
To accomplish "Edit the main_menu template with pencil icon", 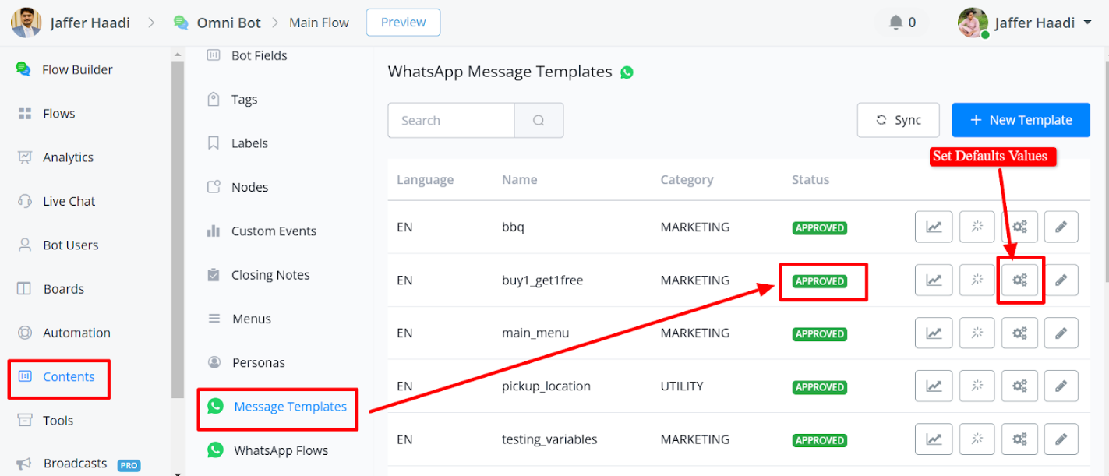I will [1061, 333].
